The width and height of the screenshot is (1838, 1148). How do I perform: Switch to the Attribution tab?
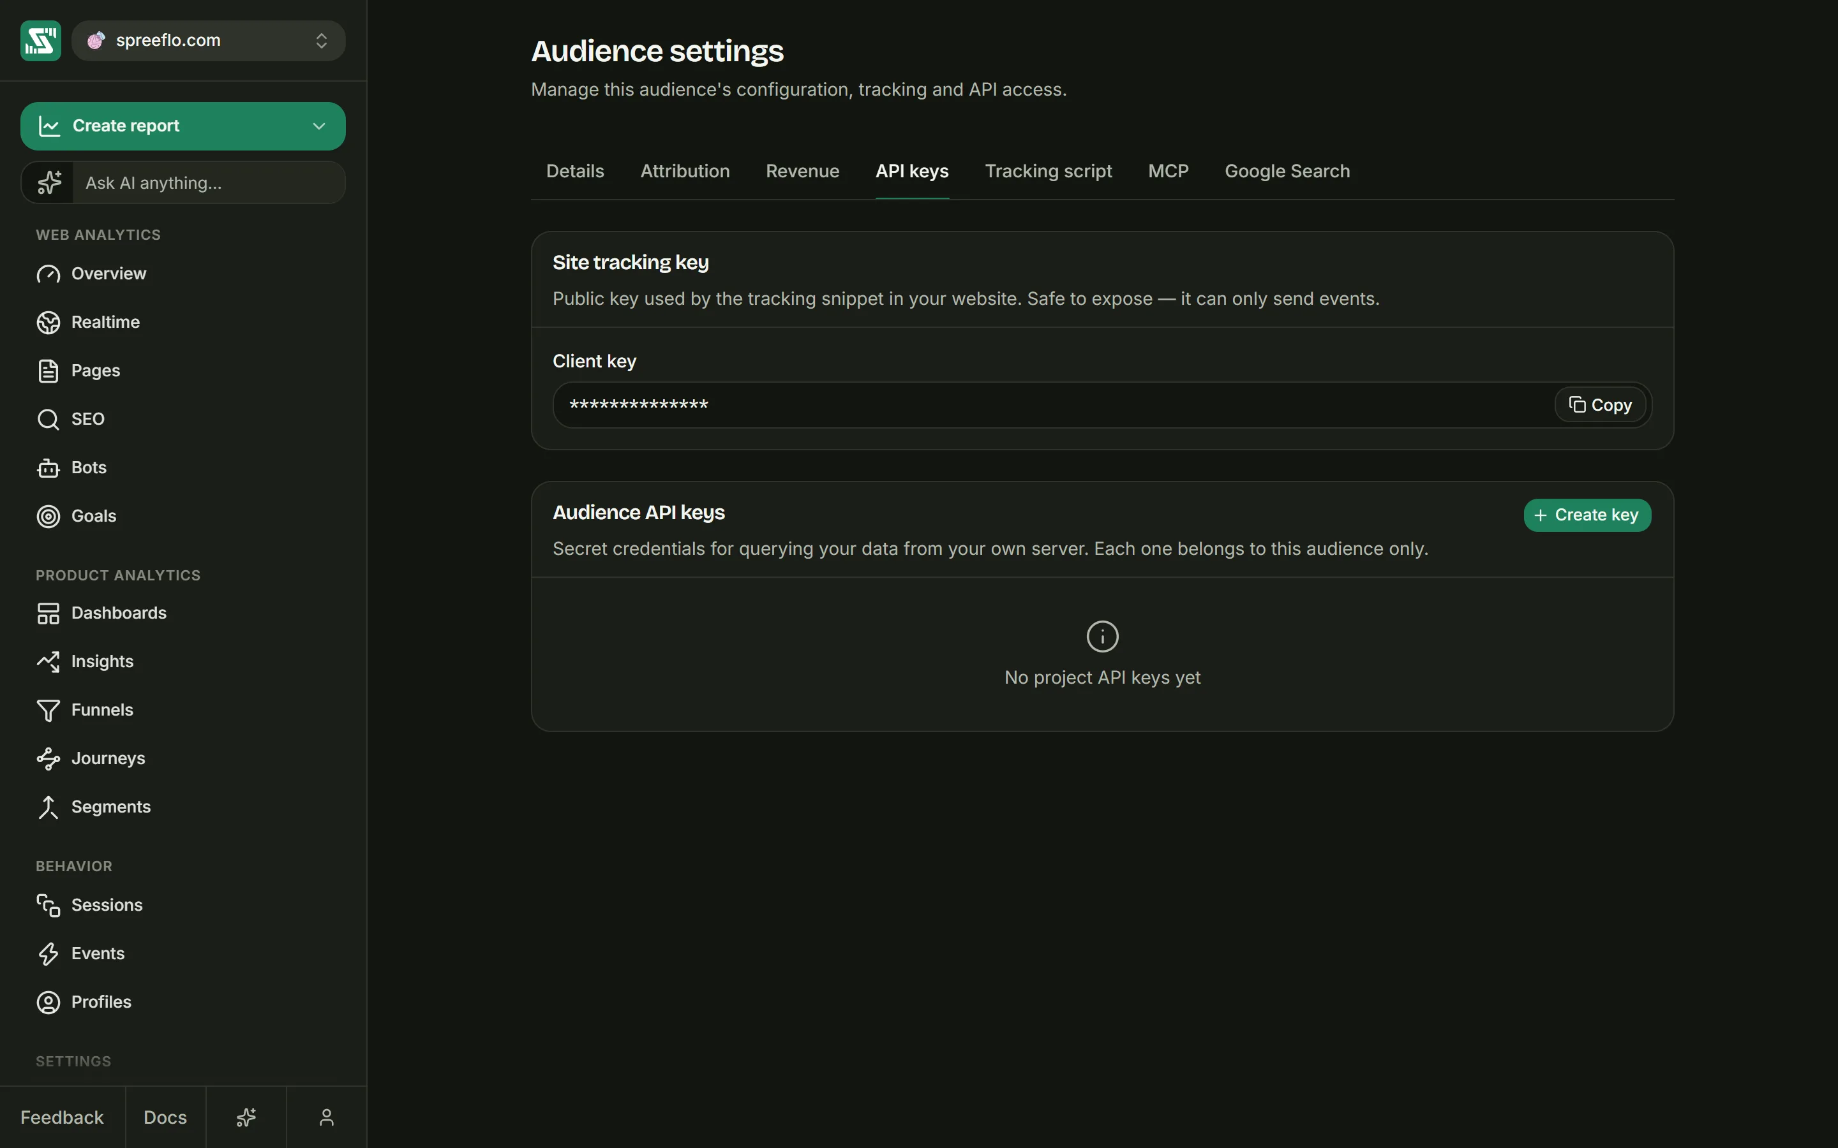pos(685,172)
